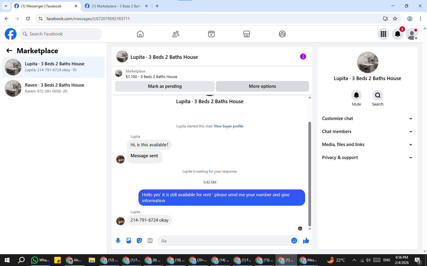The width and height of the screenshot is (427, 266).
Task: Click More options button
Action: click(x=262, y=86)
